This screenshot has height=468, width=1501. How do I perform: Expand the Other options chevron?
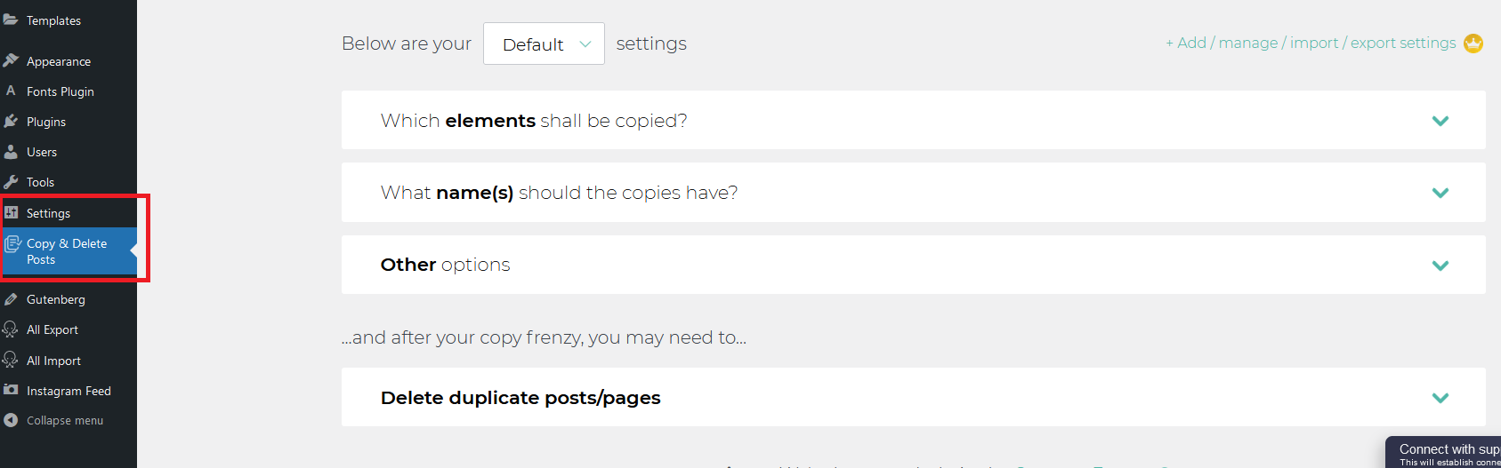point(1440,265)
